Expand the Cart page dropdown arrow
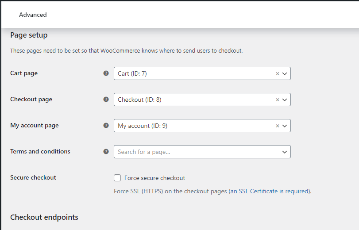The image size is (359, 230). (x=285, y=74)
